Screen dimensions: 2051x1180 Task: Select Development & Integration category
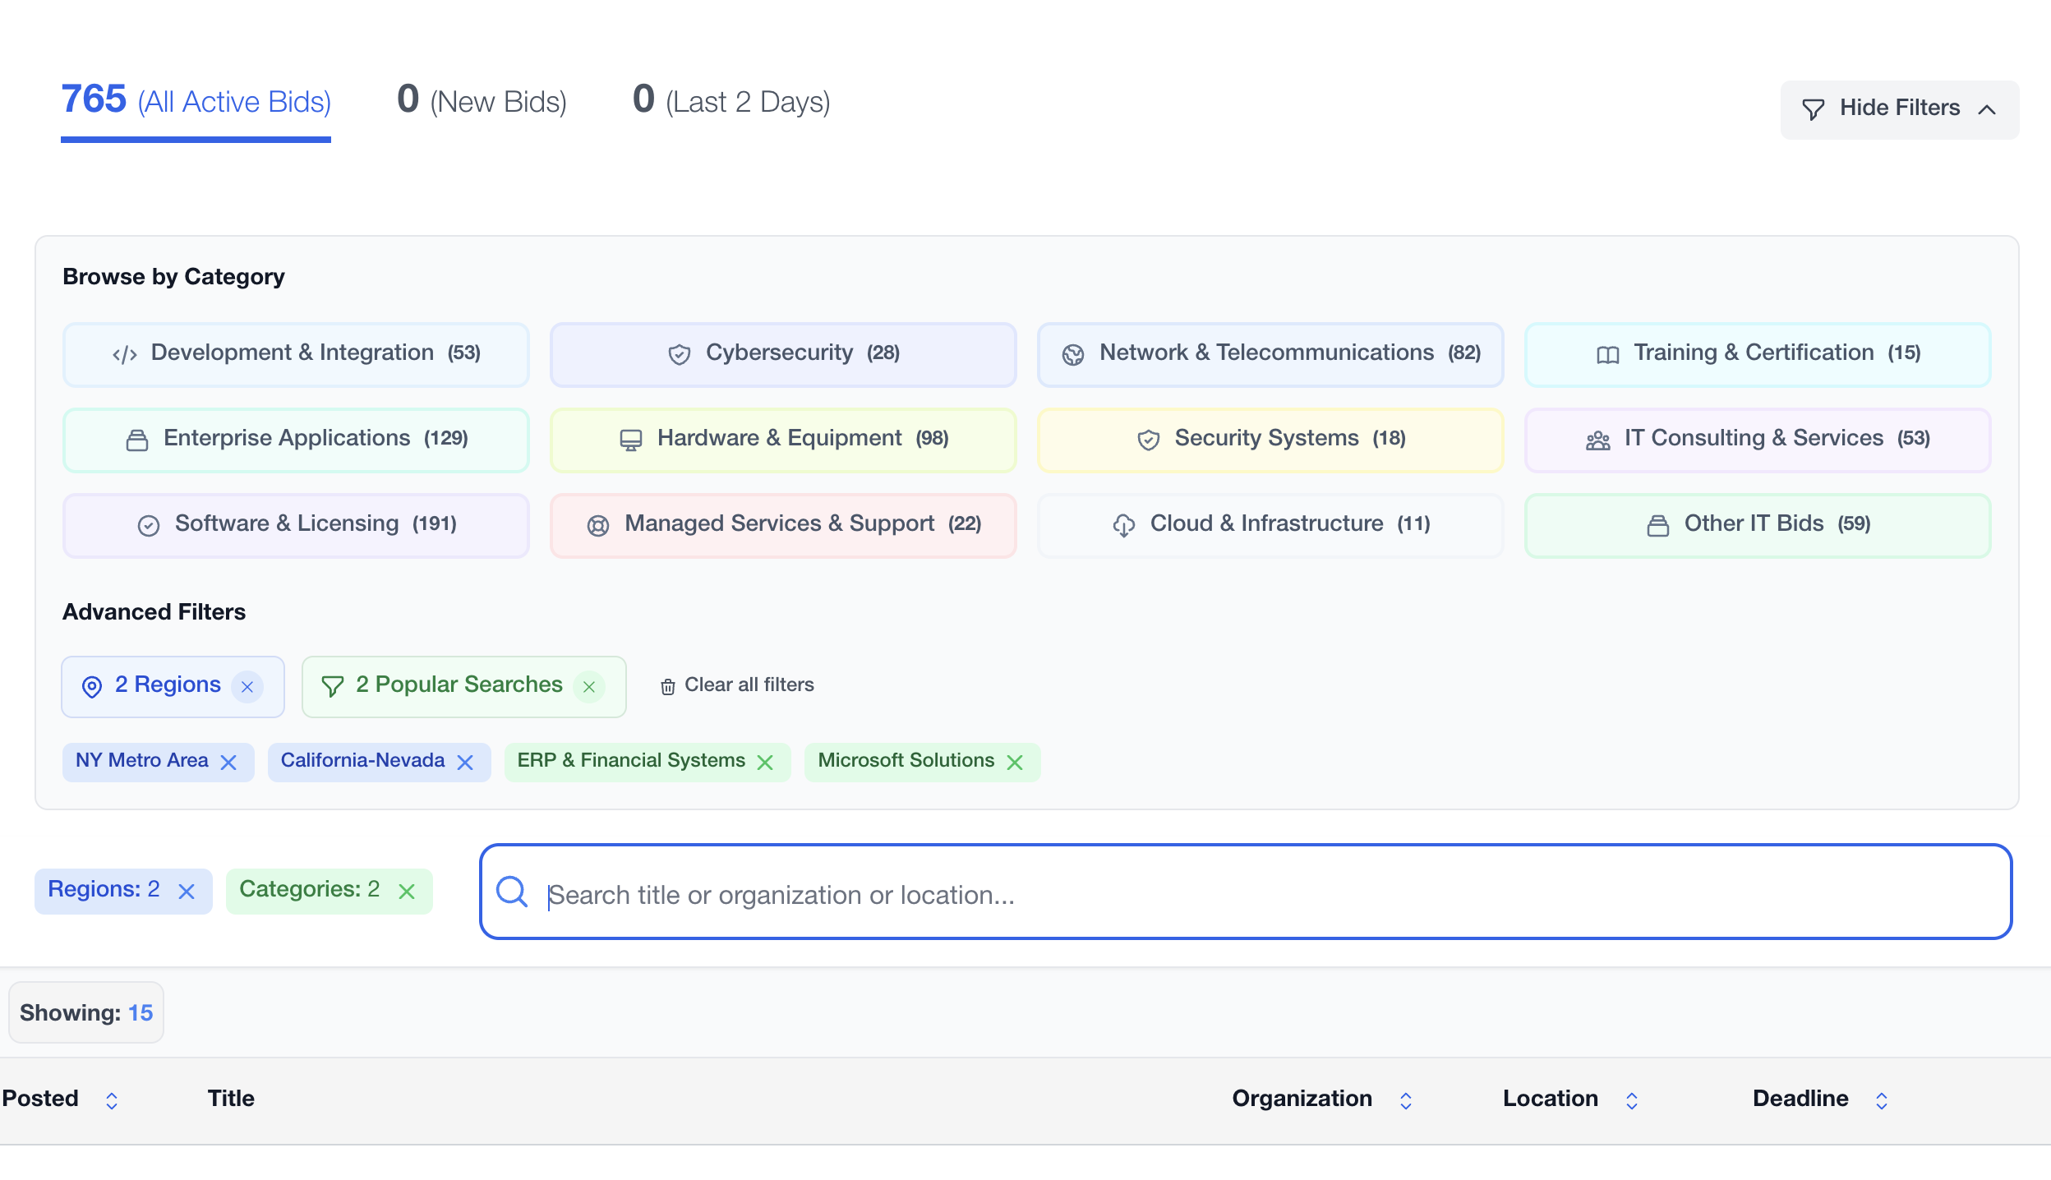pos(296,354)
